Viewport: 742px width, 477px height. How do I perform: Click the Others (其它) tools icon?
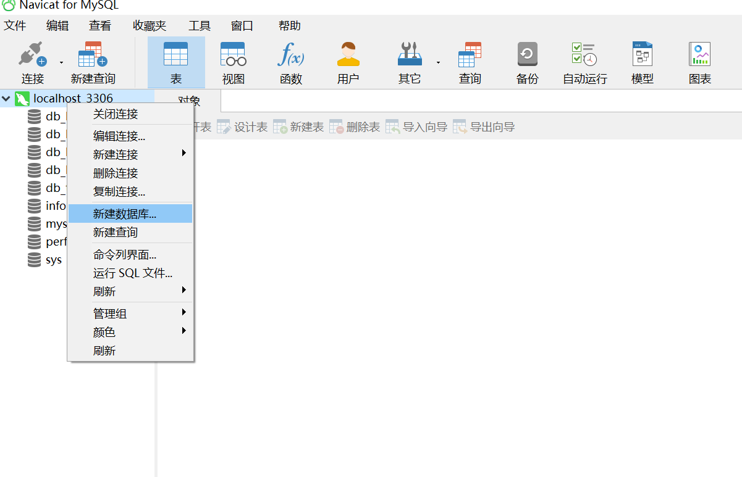coord(409,54)
